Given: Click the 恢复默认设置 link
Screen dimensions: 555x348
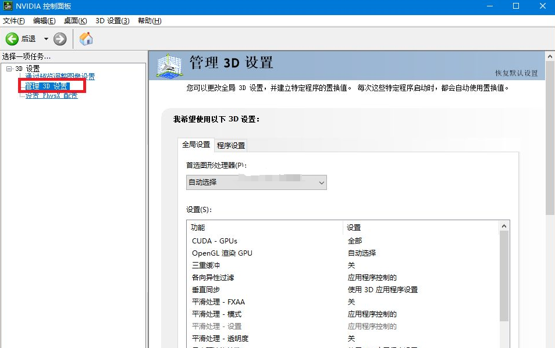Looking at the screenshot, I should 516,73.
